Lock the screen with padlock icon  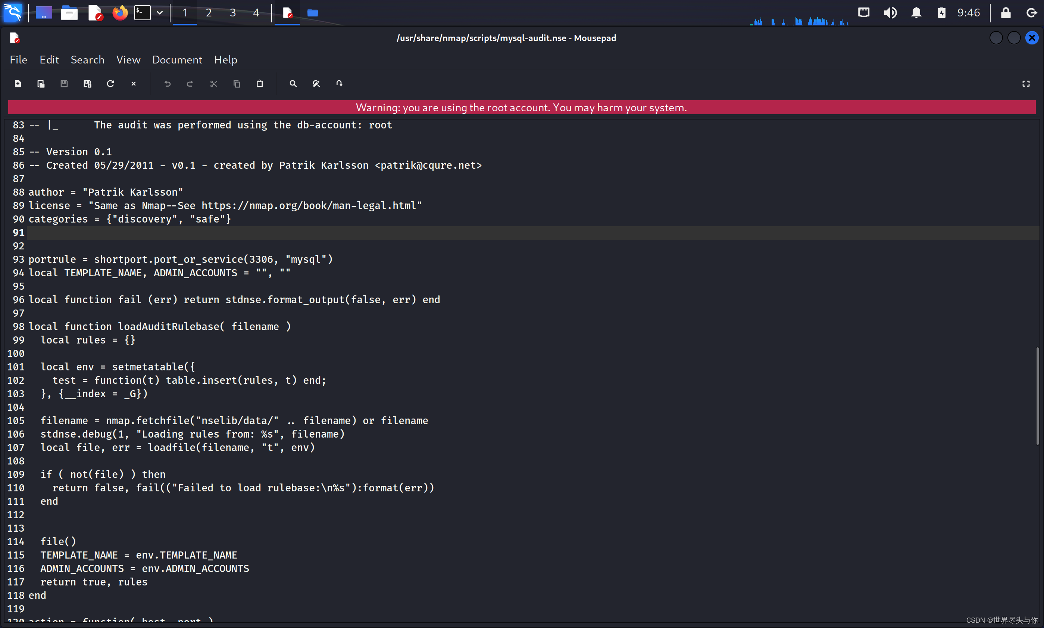pos(1006,13)
